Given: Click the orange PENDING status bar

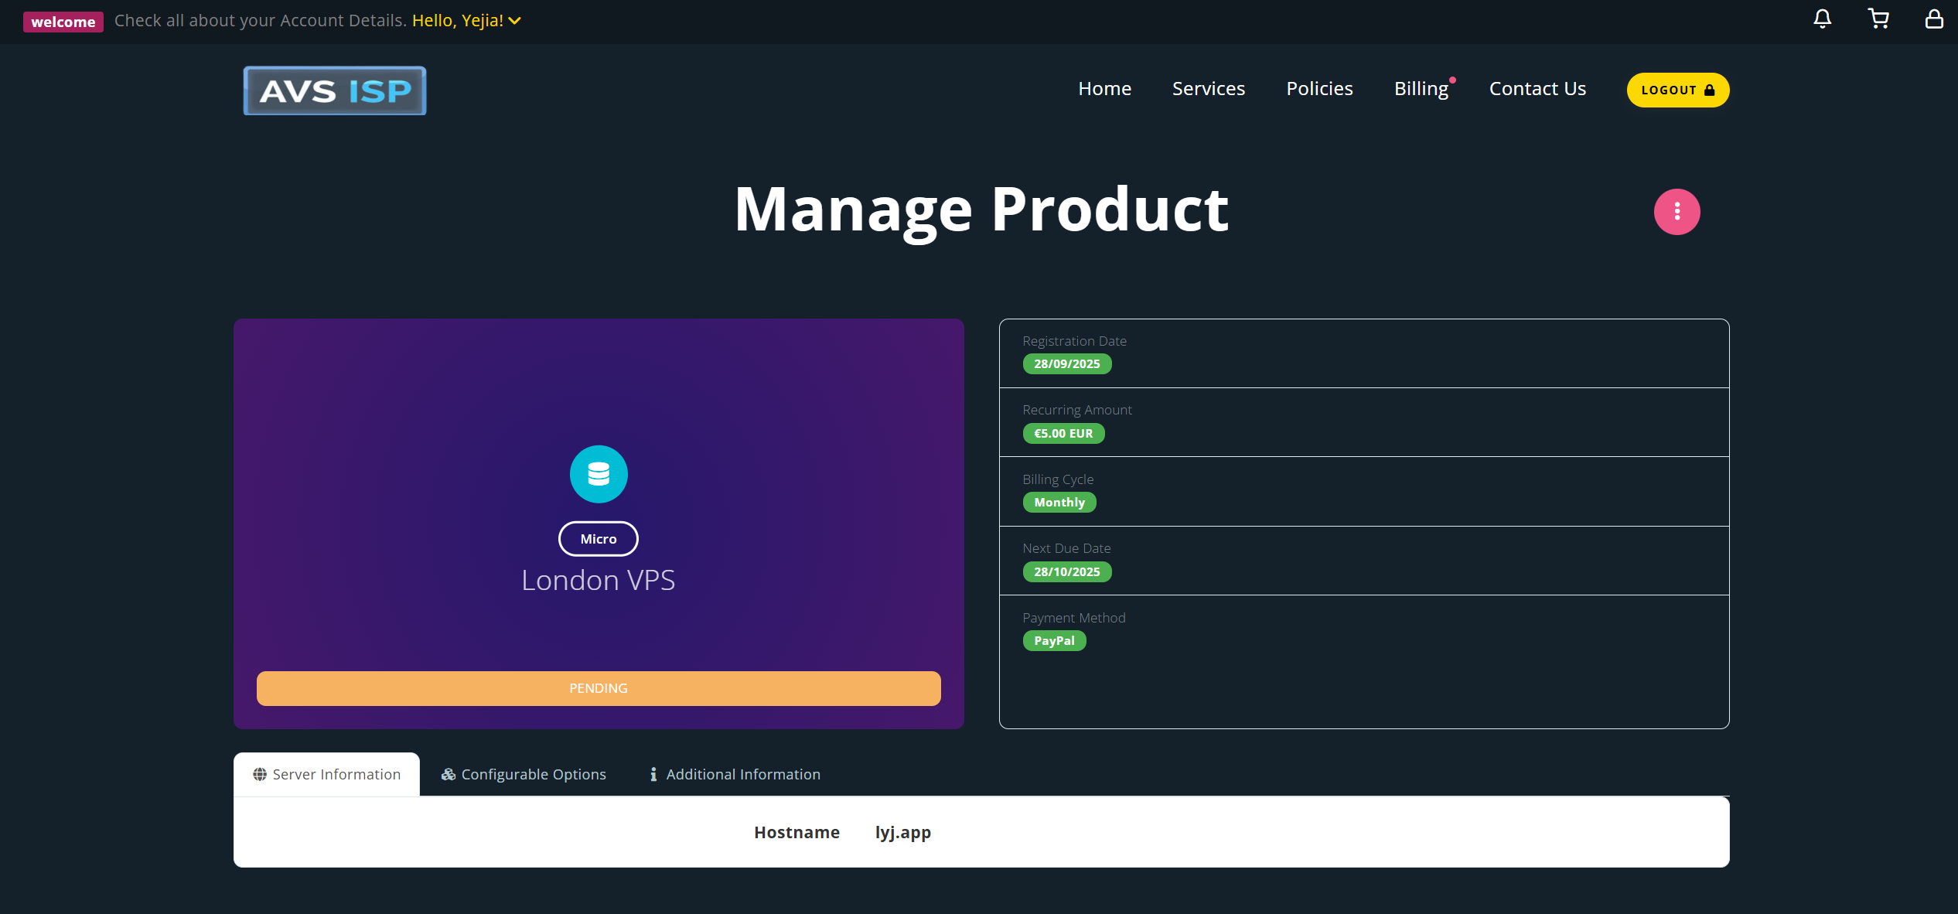Looking at the screenshot, I should coord(599,688).
